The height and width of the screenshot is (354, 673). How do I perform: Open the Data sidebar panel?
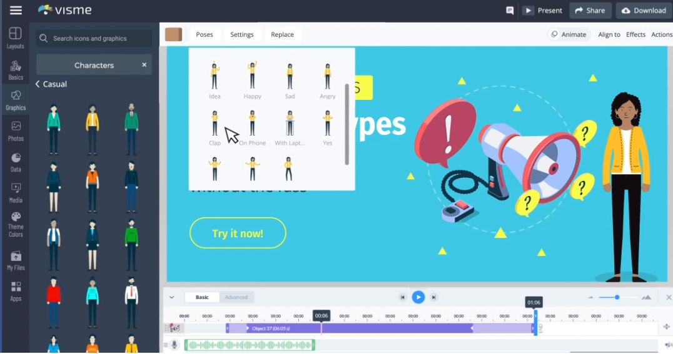(x=16, y=162)
